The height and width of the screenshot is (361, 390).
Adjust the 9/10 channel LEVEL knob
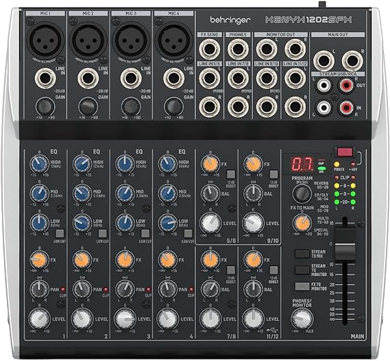pyautogui.click(x=253, y=223)
